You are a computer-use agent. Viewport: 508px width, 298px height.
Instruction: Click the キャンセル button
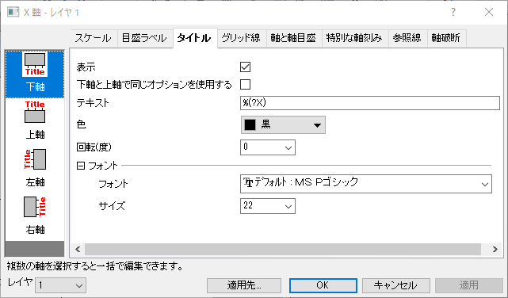[396, 285]
